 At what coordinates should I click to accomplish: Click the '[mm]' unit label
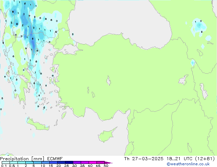[38, 159]
